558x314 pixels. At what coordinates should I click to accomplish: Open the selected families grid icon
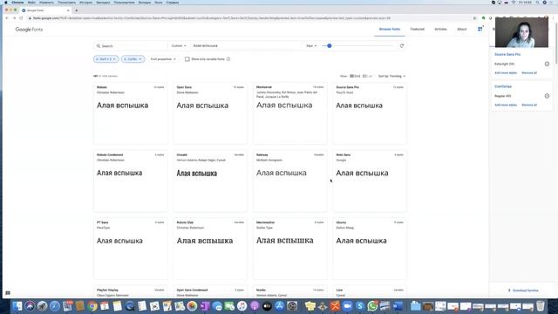(480, 29)
